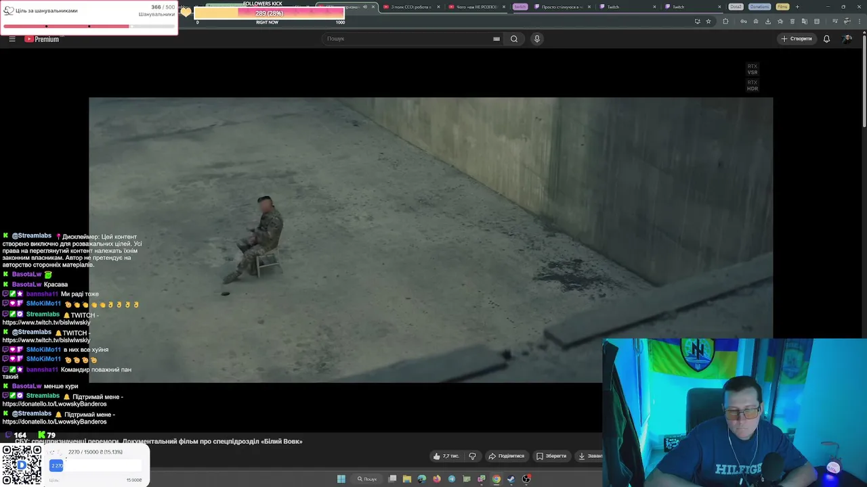Launch File Explorer from the taskbar
867x487 pixels.
pos(407,479)
